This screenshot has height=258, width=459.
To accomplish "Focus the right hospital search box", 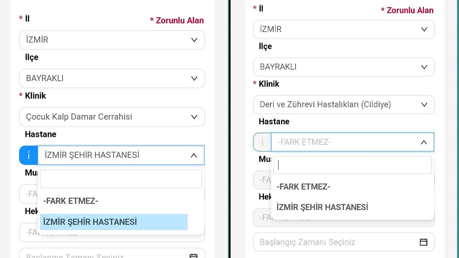I will click(x=352, y=165).
